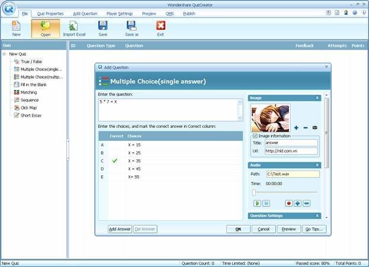Mark choice D as the correct answer

coord(114,169)
